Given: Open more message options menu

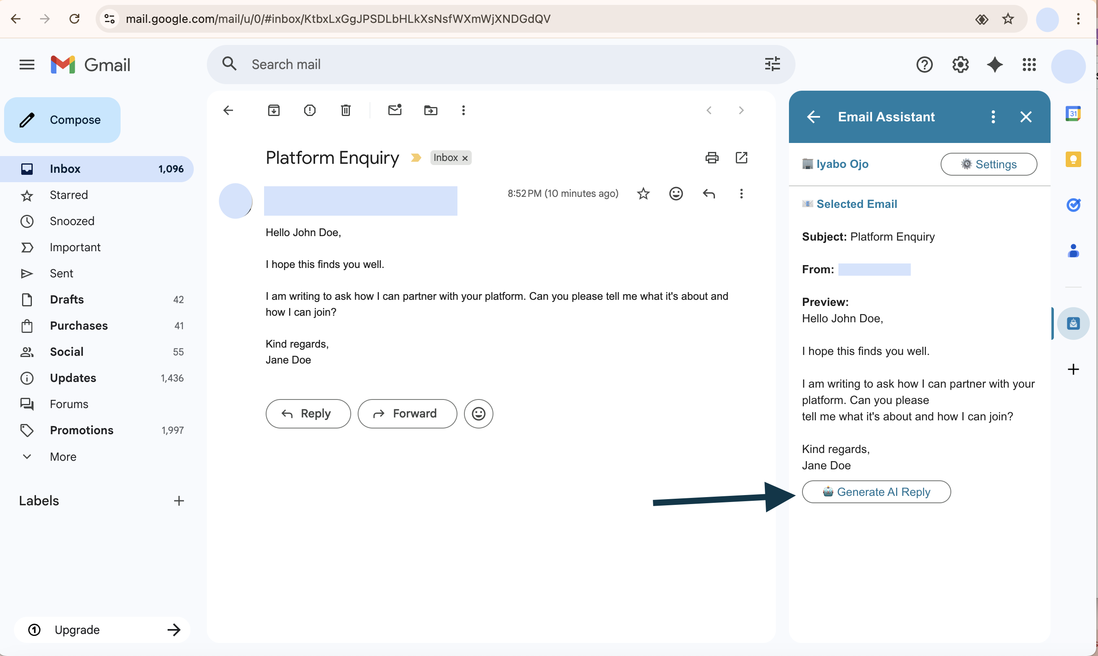Looking at the screenshot, I should [742, 194].
